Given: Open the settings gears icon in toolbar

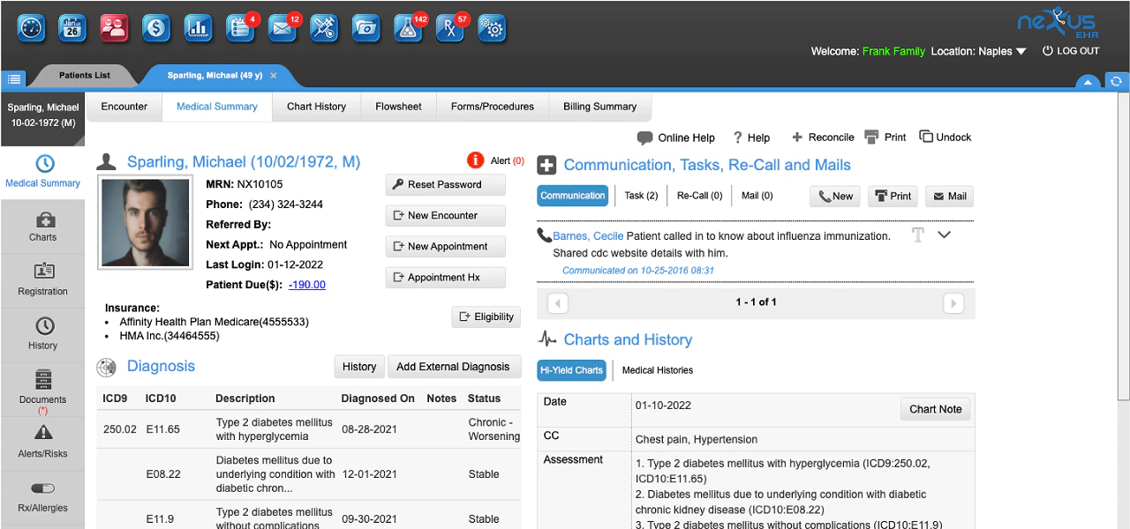Looking at the screenshot, I should tap(492, 27).
